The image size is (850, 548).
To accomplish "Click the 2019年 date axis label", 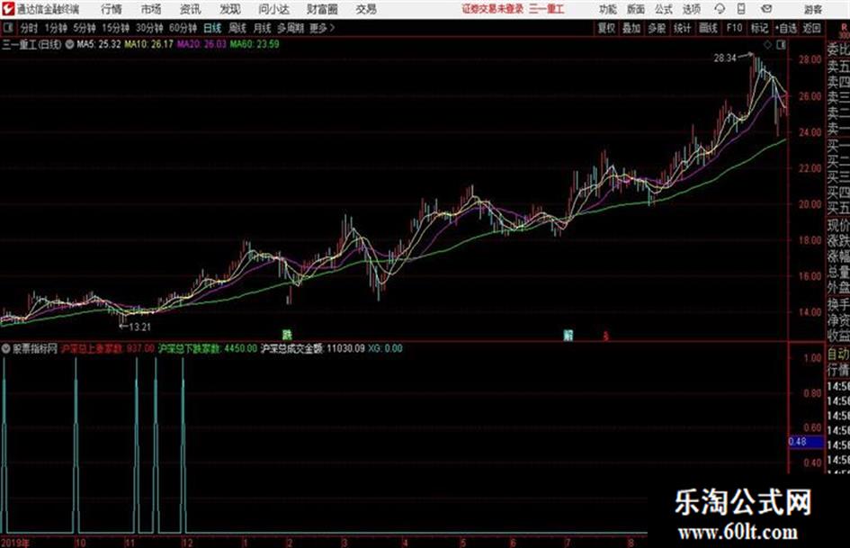I will tap(15, 543).
